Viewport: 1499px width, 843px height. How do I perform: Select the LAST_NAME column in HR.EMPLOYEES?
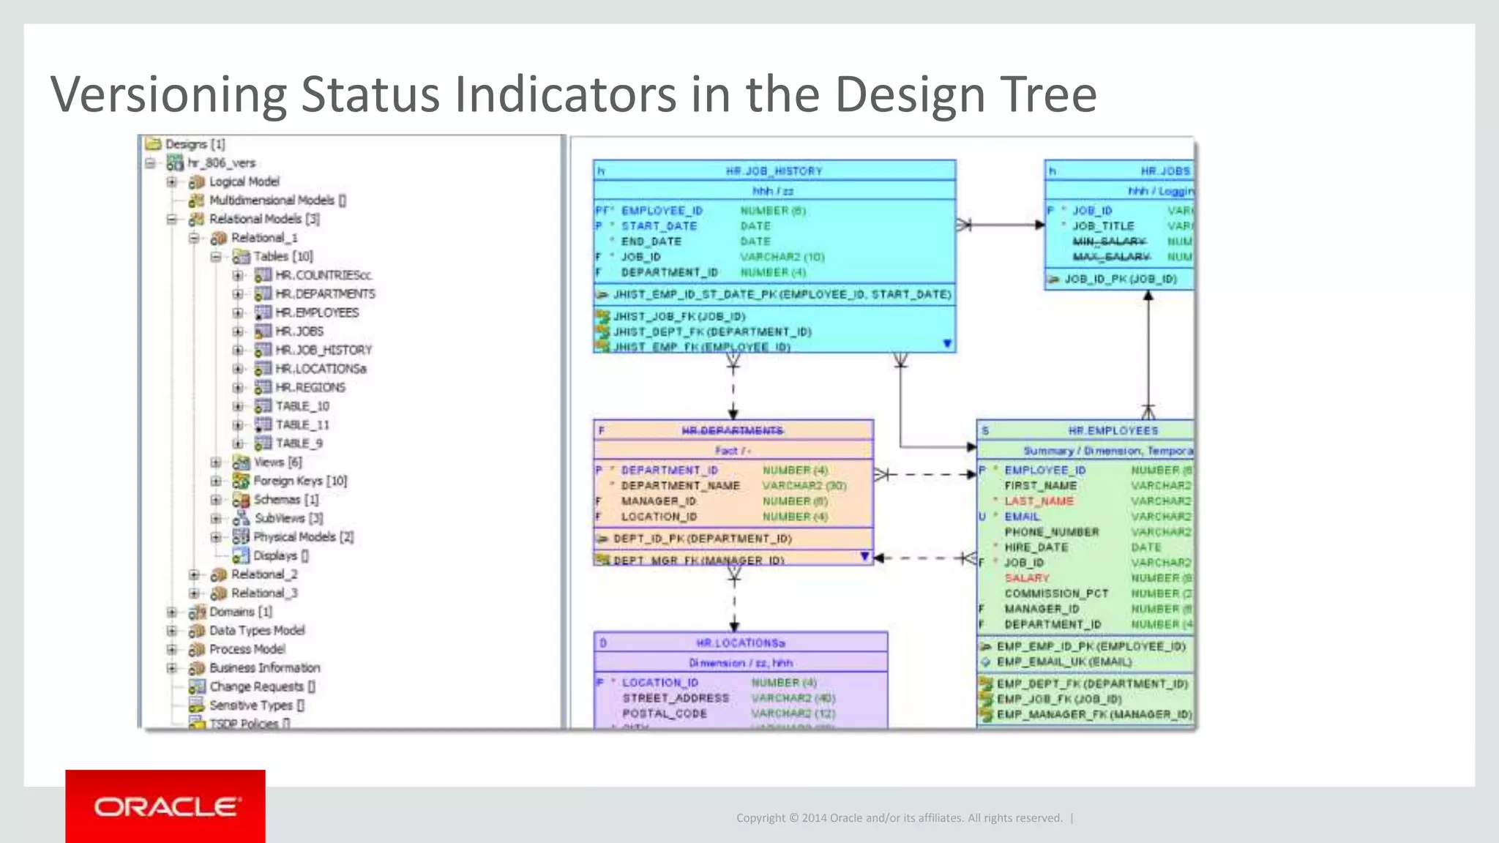1039,501
